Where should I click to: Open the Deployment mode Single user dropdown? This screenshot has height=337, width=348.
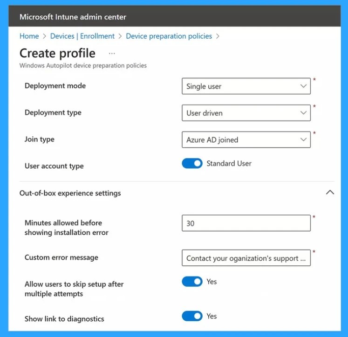(246, 86)
